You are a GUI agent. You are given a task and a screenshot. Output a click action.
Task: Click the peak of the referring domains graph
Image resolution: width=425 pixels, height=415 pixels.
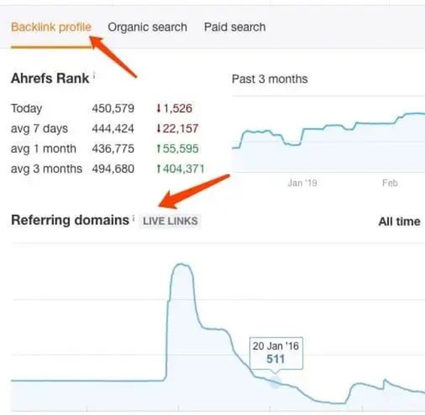(182, 265)
